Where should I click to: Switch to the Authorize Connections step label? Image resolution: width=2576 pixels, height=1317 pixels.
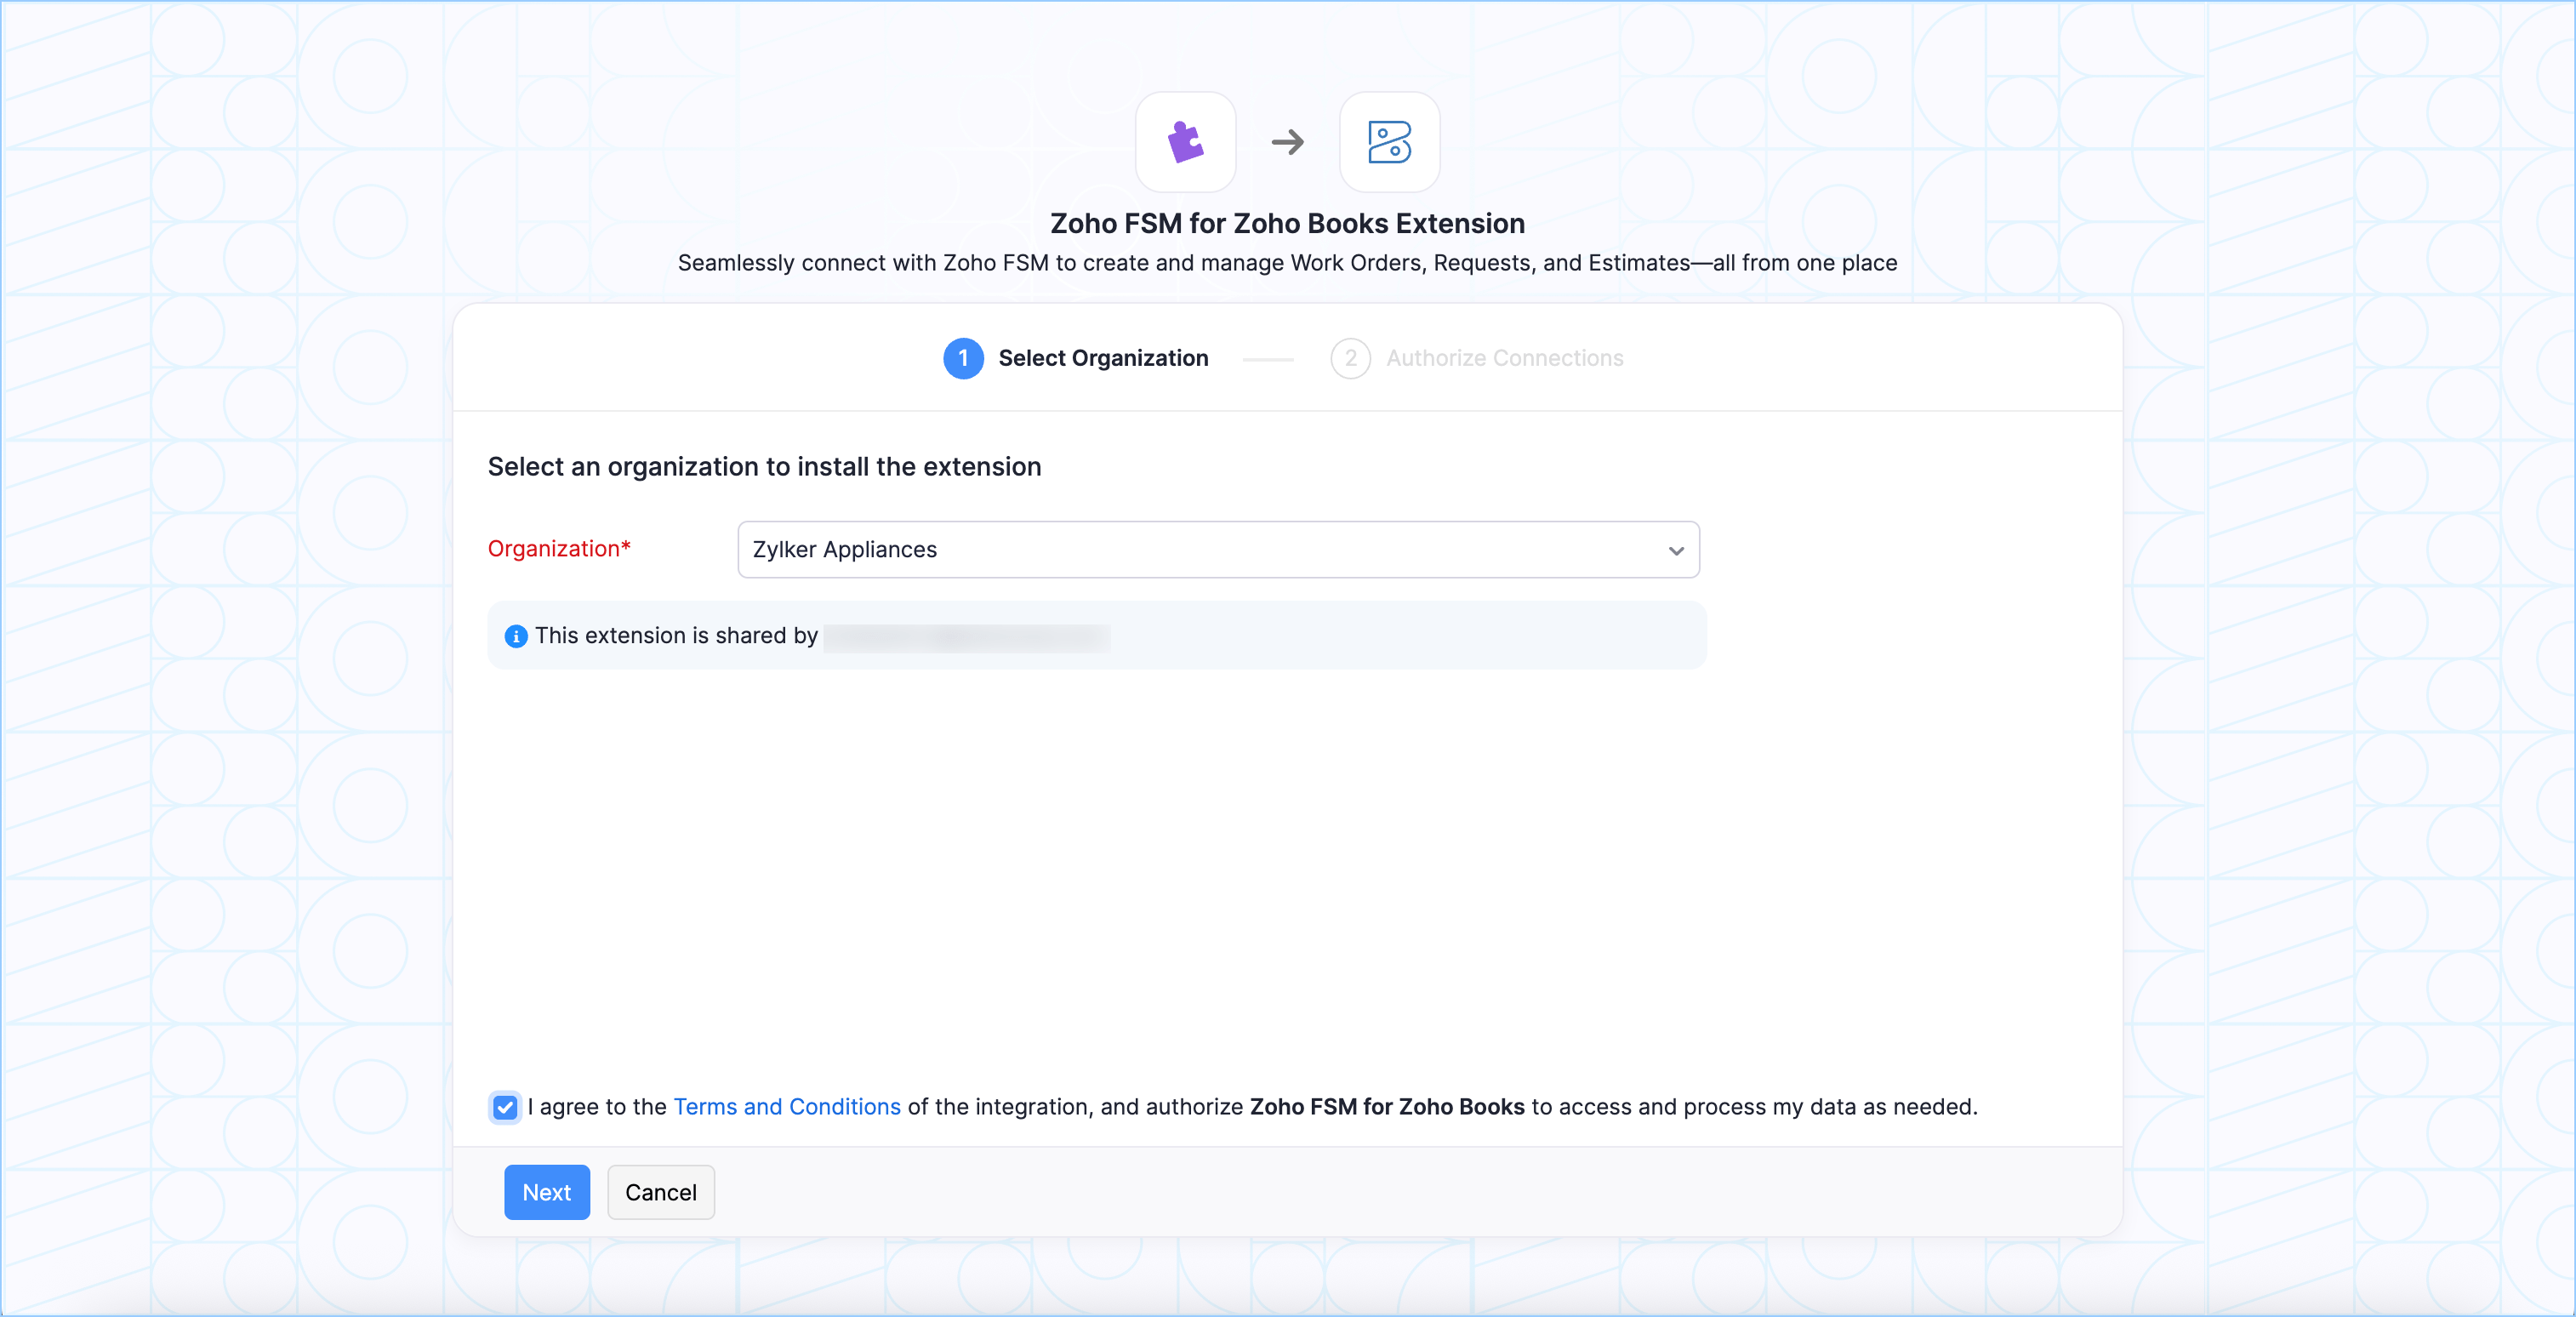click(1504, 358)
